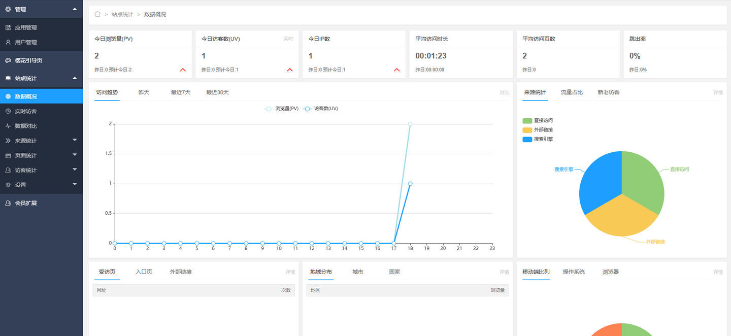
Task: Click the 应用管理 sidebar icon
Action: point(8,27)
